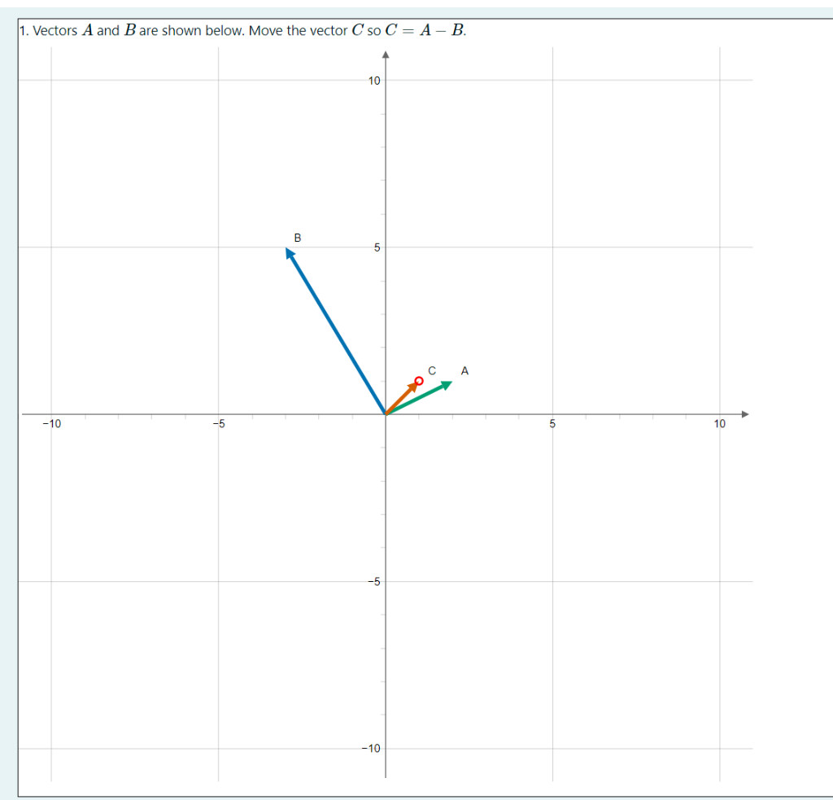The width and height of the screenshot is (833, 800).
Task: Click the 10 tick label on the x-axis
Action: [x=720, y=423]
